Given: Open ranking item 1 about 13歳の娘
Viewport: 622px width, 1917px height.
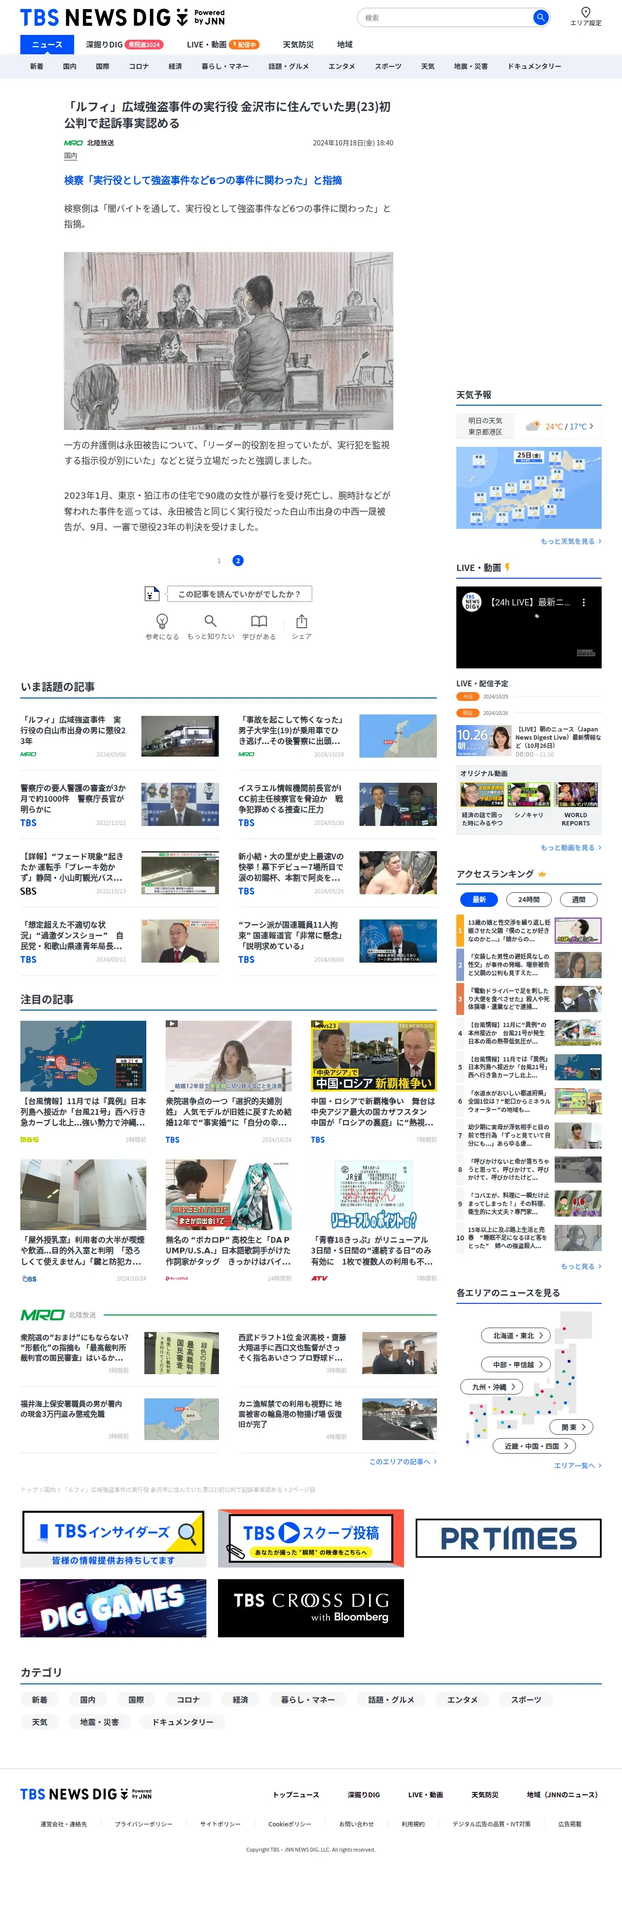Looking at the screenshot, I should point(528,930).
